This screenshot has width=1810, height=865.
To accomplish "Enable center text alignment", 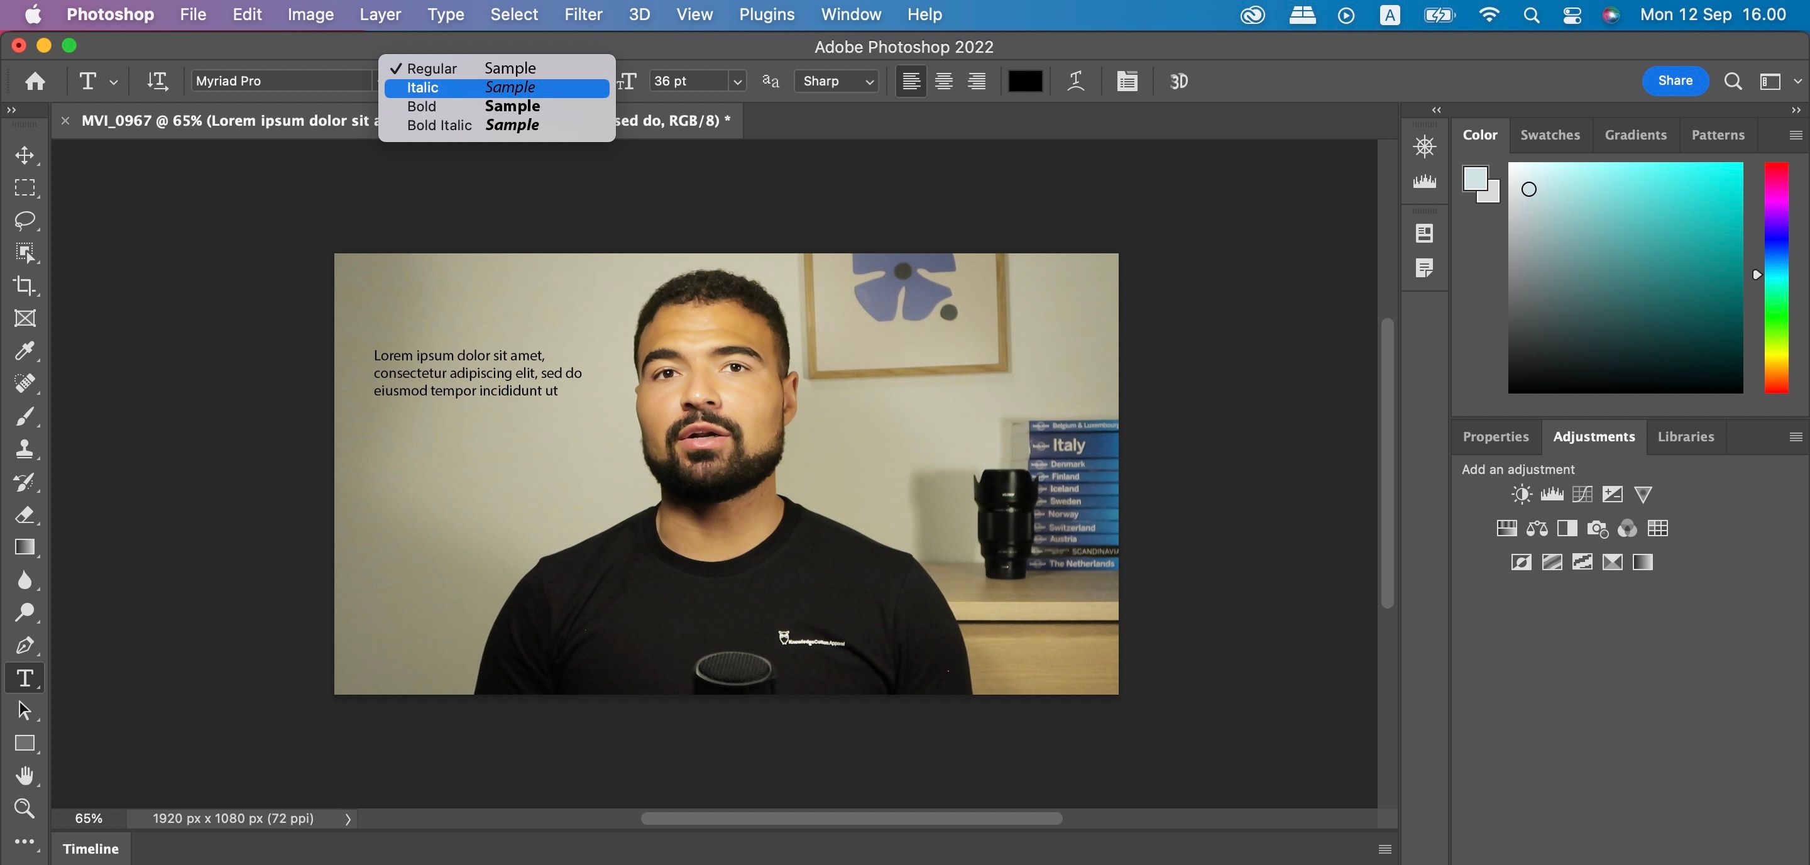I will [943, 82].
